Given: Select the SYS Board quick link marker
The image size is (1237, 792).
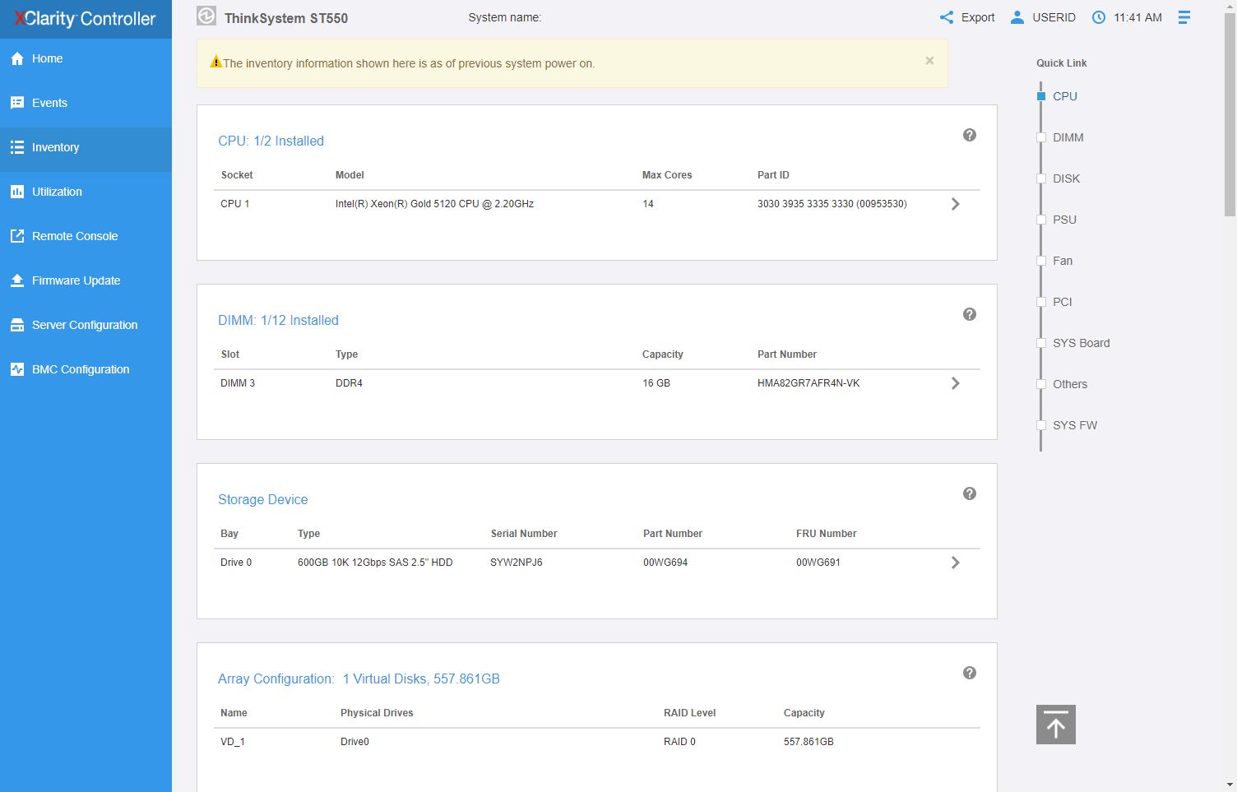Looking at the screenshot, I should pyautogui.click(x=1041, y=343).
